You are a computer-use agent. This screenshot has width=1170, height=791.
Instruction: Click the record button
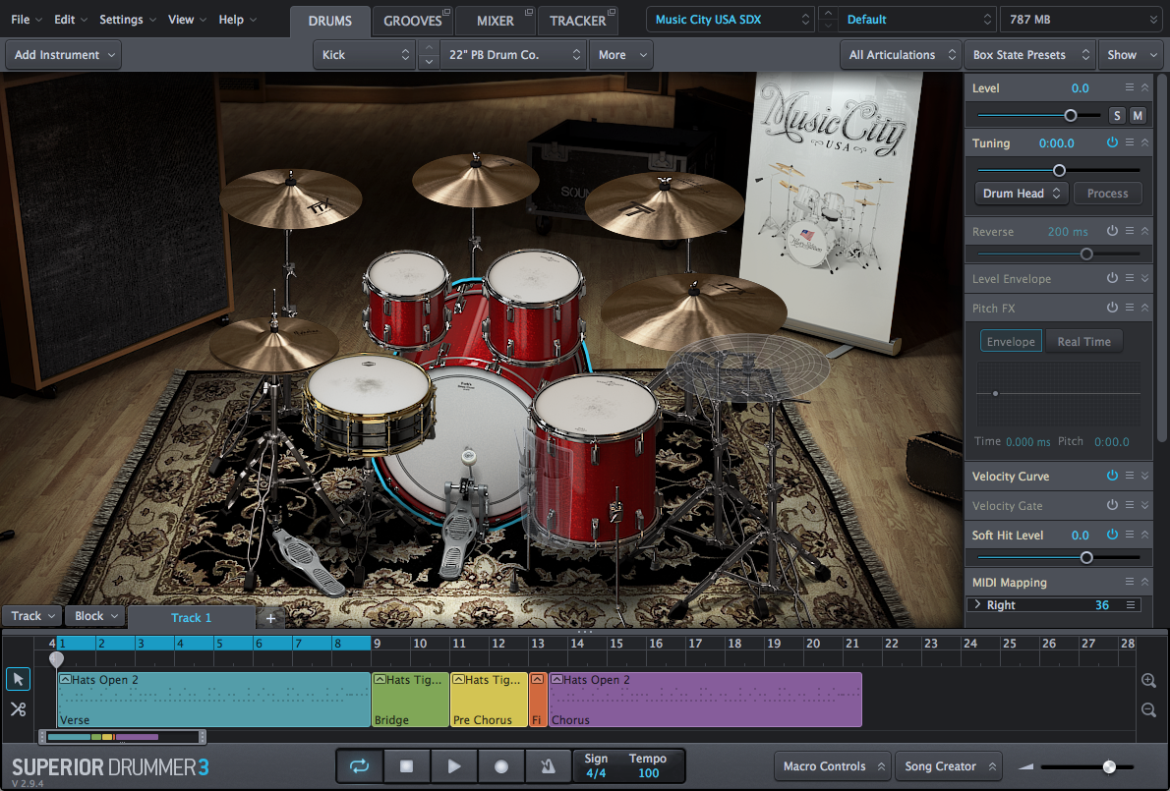pos(501,765)
